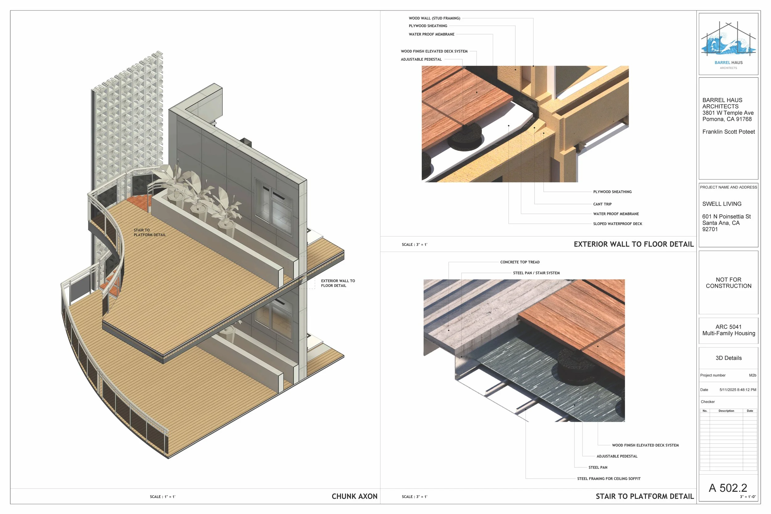Screen dimensions: 771x514
Task: Click the EXTERIOR WALL TO FLOOR DETAIL title
Action: point(633,244)
